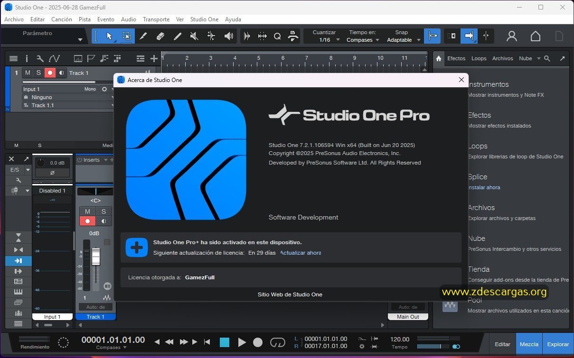Viewport: 574px width, 358px height.
Task: Select the Range tool
Action: click(126, 36)
